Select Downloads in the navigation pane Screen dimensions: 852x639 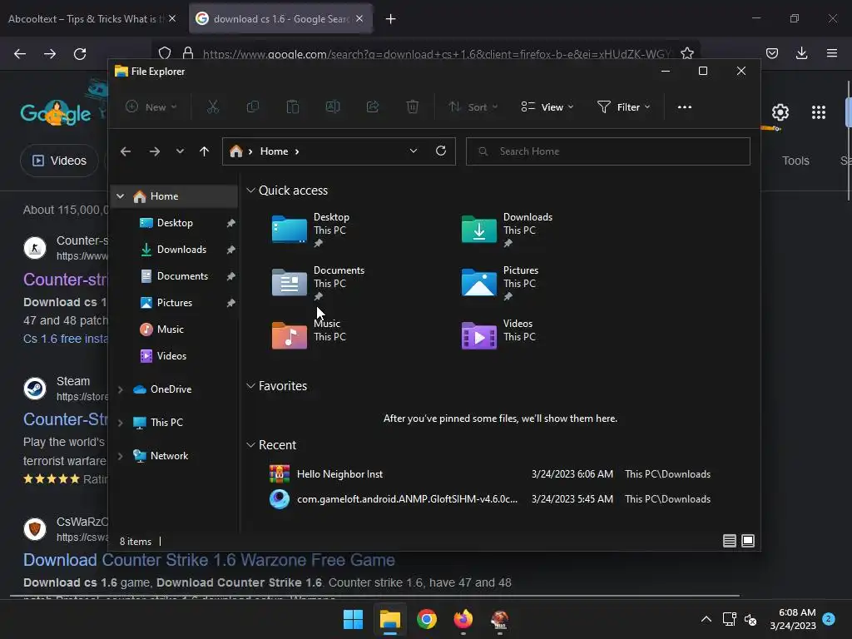pos(181,250)
